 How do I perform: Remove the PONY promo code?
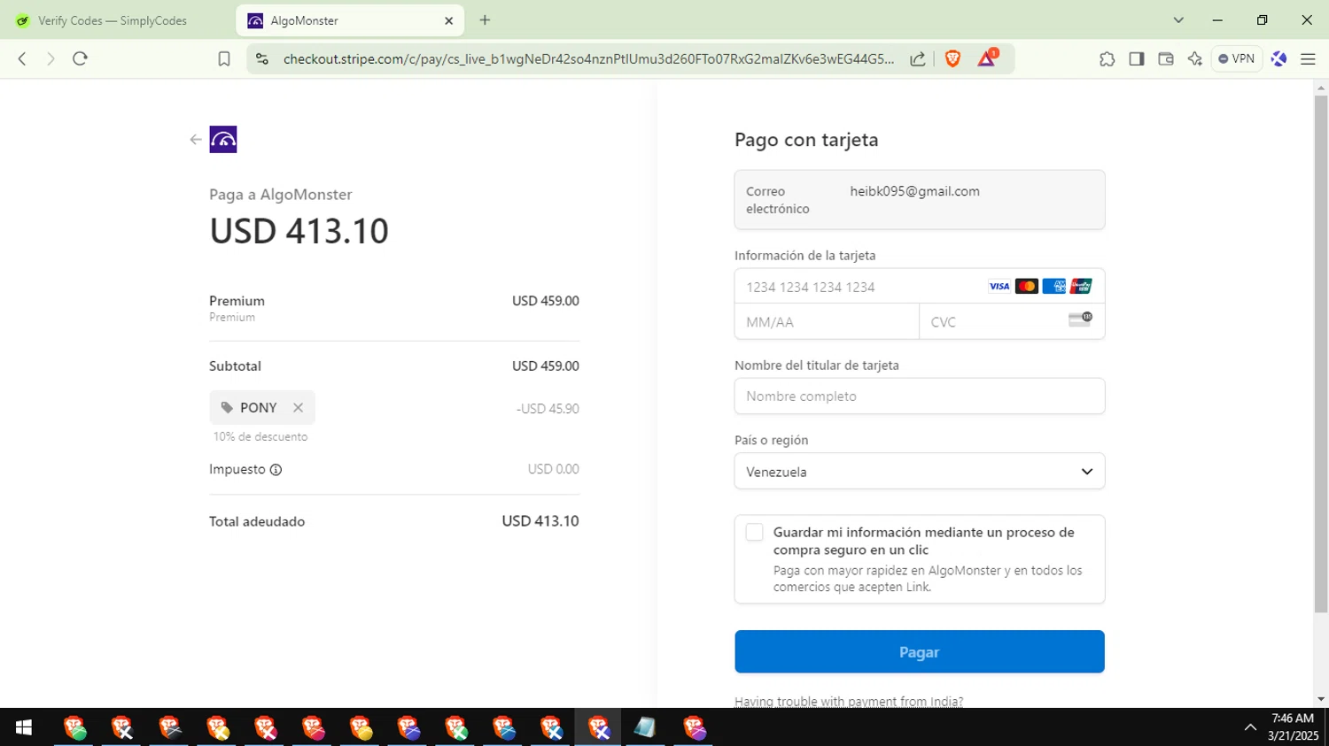[299, 408]
